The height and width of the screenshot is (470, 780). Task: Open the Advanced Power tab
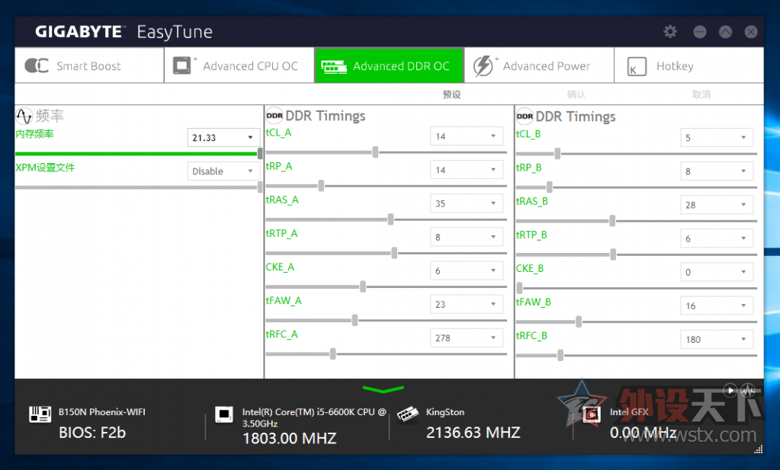[x=539, y=66]
